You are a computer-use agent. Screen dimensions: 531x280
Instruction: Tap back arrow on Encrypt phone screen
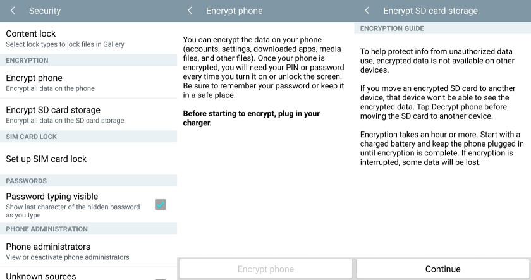[x=190, y=11]
